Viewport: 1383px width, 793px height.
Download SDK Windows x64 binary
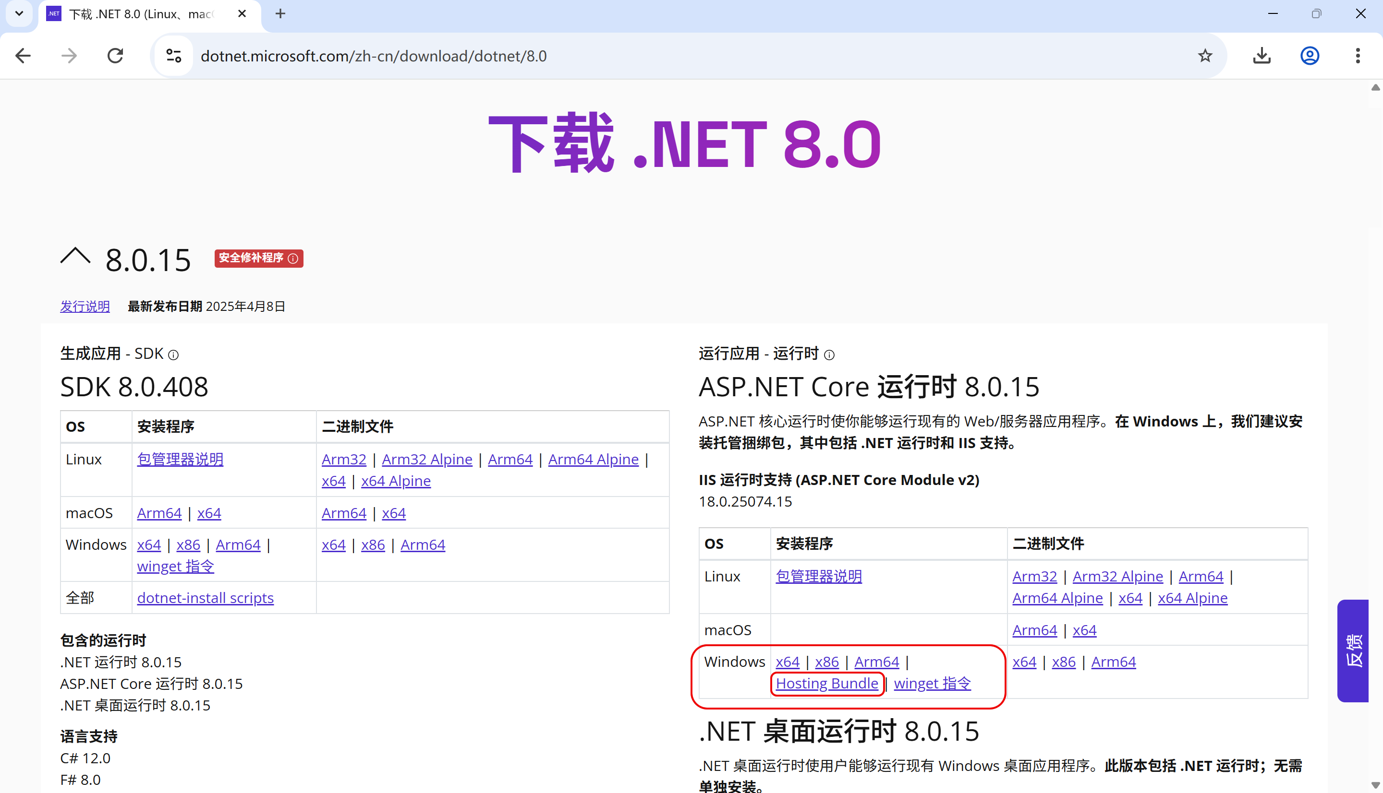(334, 544)
